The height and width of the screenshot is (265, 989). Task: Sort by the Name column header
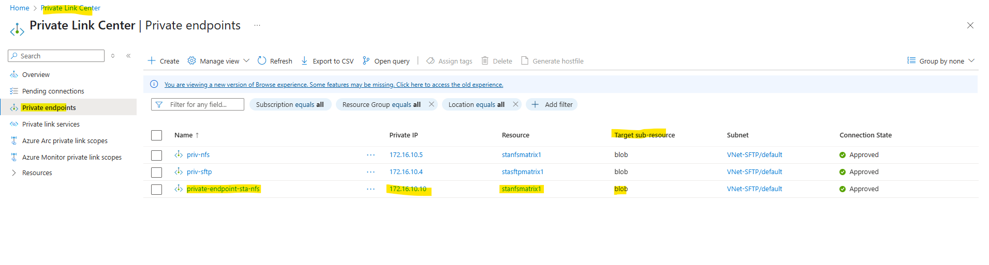187,135
